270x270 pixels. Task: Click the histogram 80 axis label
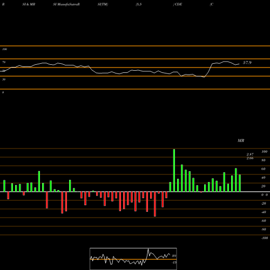tap(264, 160)
